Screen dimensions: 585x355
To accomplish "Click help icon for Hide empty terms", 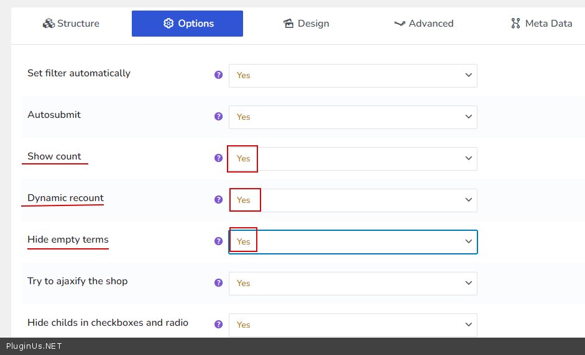I will click(x=218, y=241).
